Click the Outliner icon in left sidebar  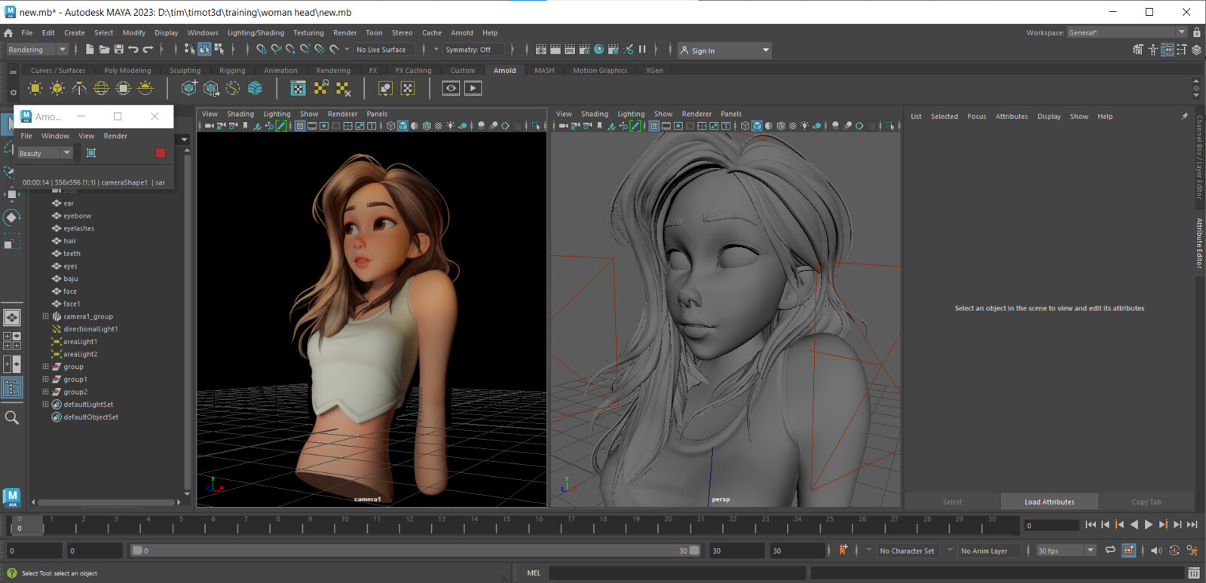[12, 388]
